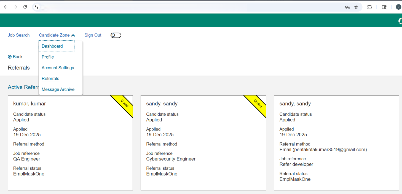Toggle the dark mode theme switch

coord(116,35)
